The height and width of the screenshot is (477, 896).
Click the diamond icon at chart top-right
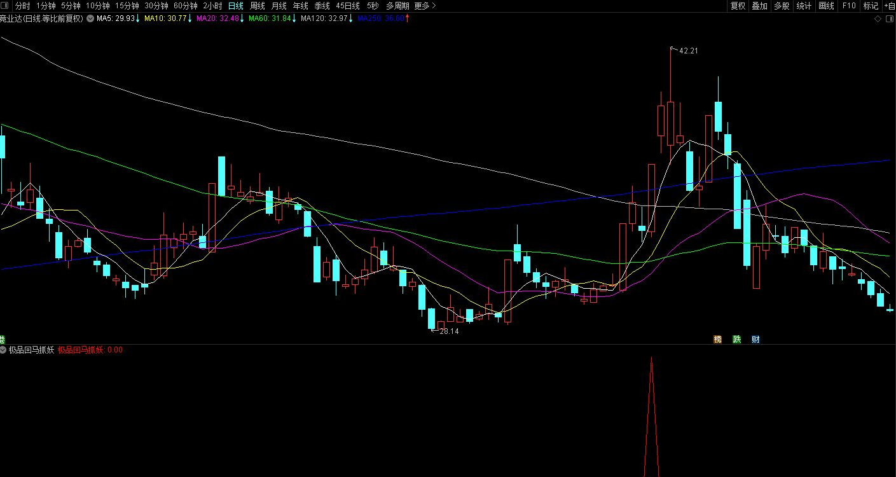click(x=878, y=19)
